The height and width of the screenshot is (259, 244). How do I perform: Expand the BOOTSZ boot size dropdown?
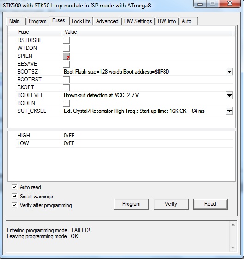(229, 72)
